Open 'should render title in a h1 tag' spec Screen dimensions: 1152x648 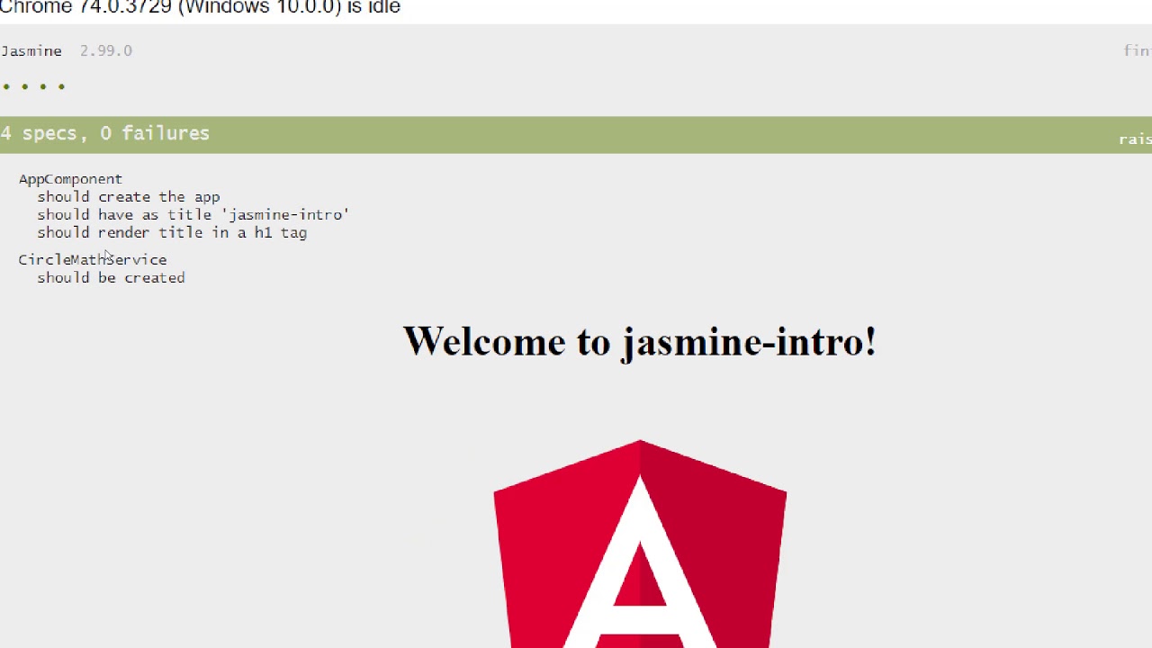(x=172, y=233)
